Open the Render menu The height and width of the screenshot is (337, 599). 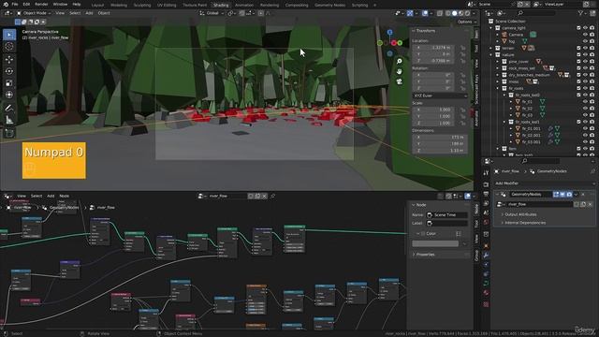pos(41,4)
